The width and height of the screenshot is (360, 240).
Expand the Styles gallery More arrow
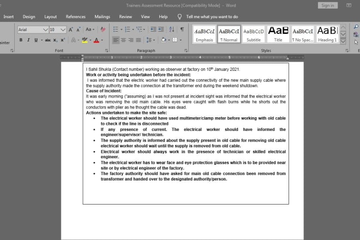click(343, 41)
